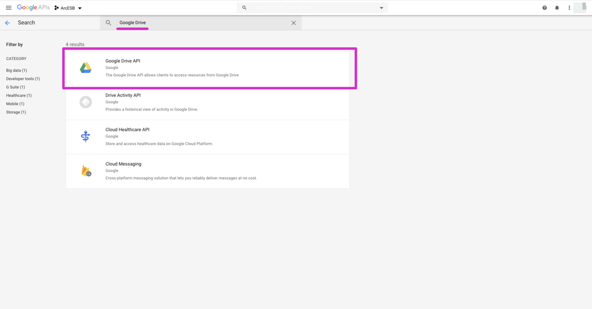Filter by Mobile (1) category
Image resolution: width=592 pixels, height=309 pixels.
click(15, 104)
